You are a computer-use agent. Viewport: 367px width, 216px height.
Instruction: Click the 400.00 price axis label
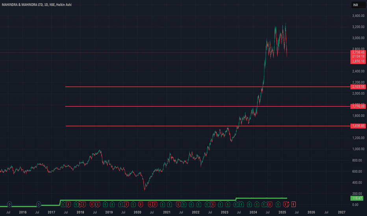358,182
